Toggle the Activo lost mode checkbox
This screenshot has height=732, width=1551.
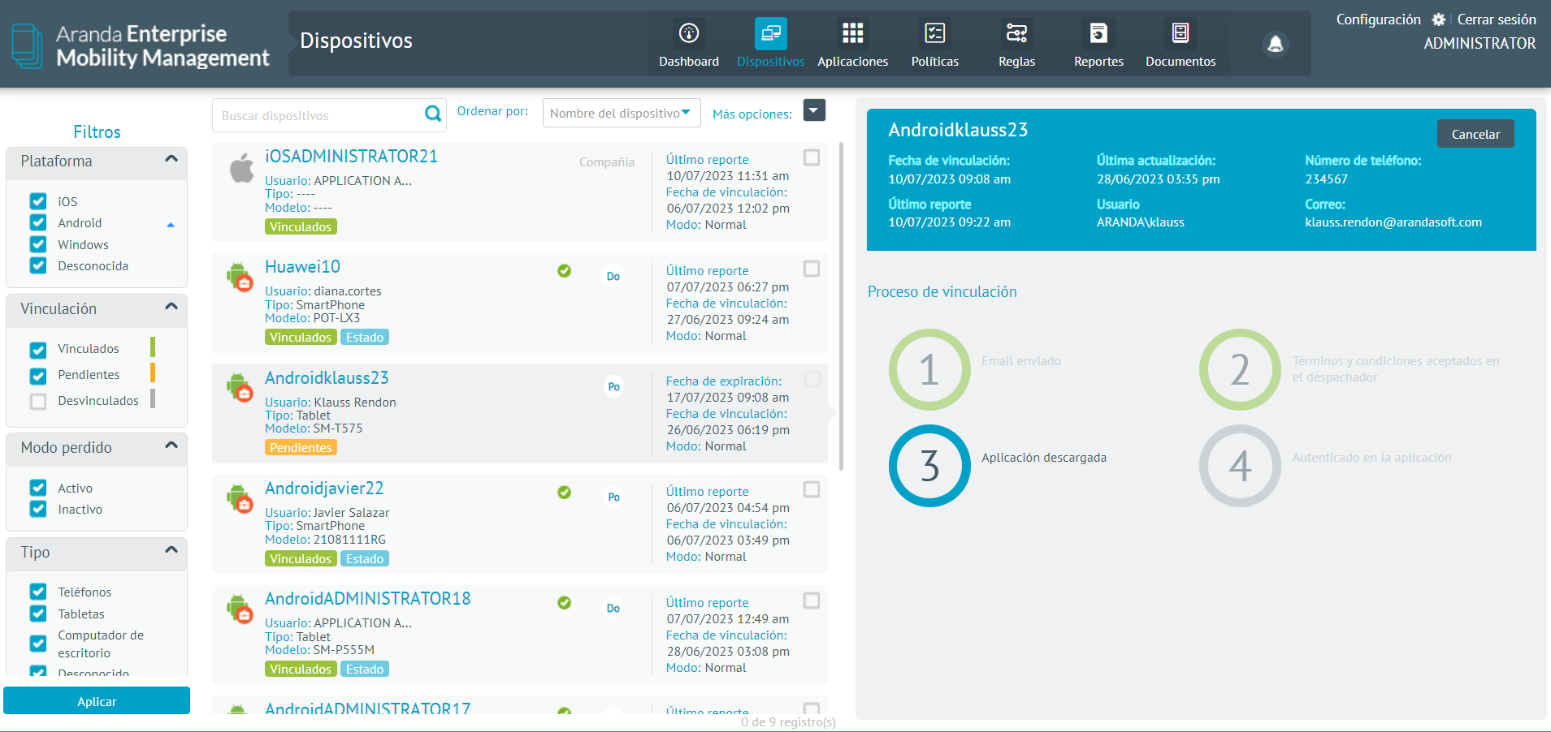pos(38,488)
